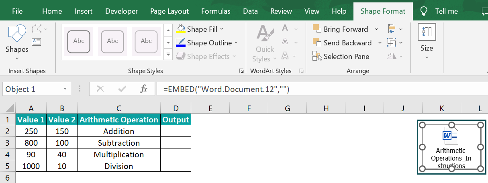Click the Align objects icon
The image size is (488, 183).
[x=392, y=29]
